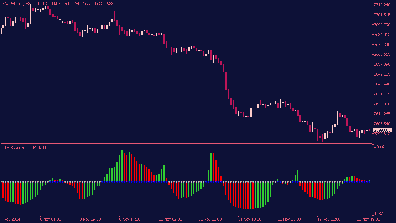The image size is (396, 223).
Task: Click the 7 Nov 2024 date label
Action: 11,219
